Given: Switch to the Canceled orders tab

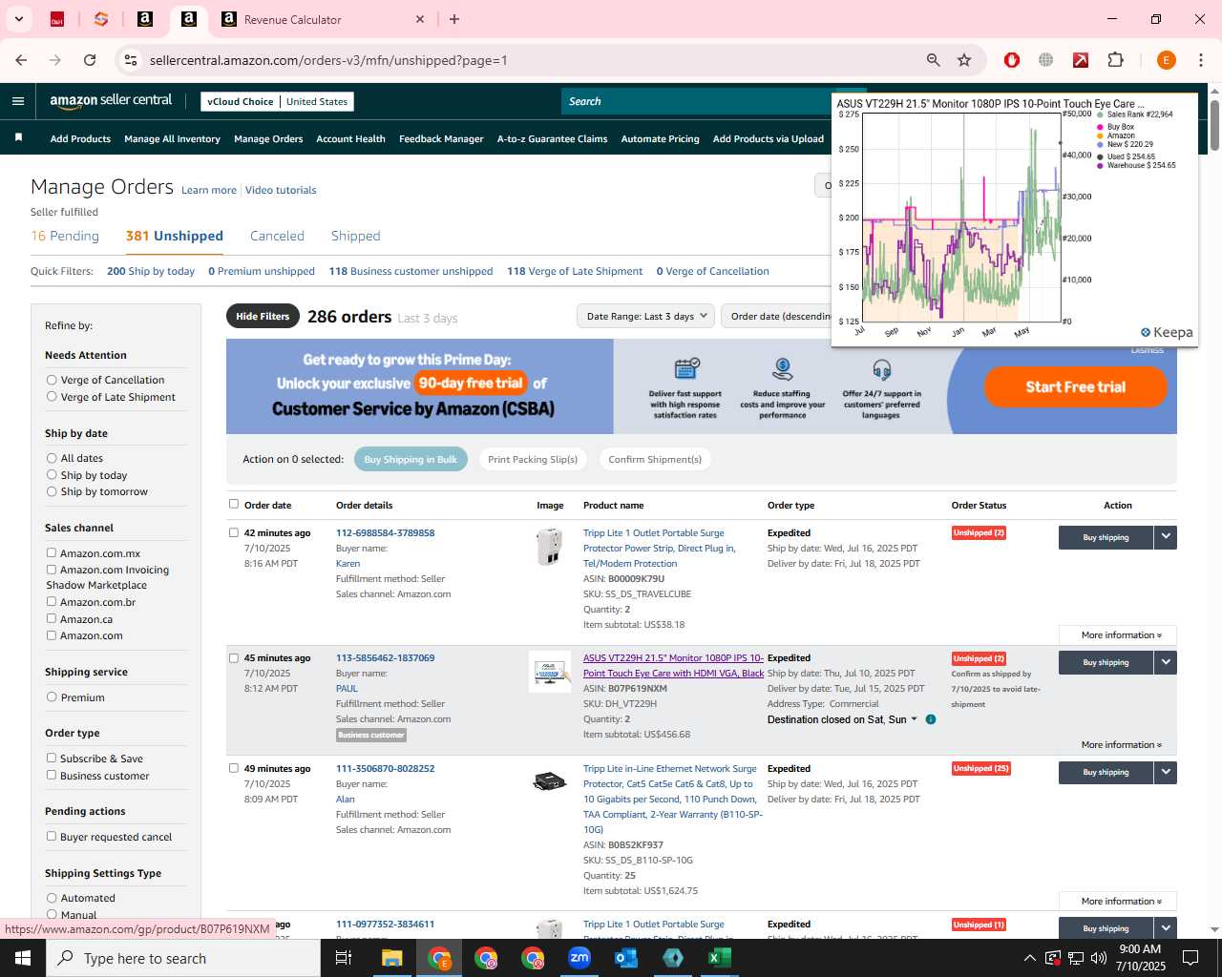Looking at the screenshot, I should 277,236.
